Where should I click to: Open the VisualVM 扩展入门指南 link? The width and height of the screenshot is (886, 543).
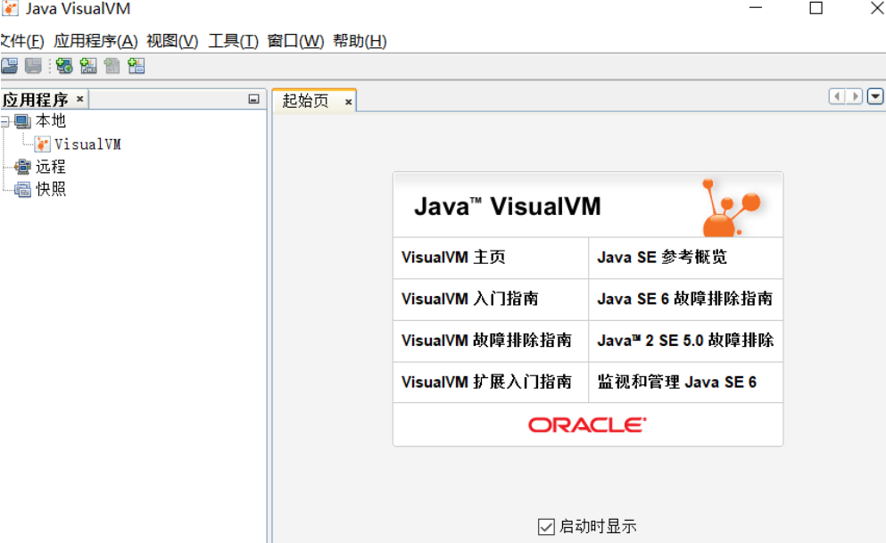[486, 383]
